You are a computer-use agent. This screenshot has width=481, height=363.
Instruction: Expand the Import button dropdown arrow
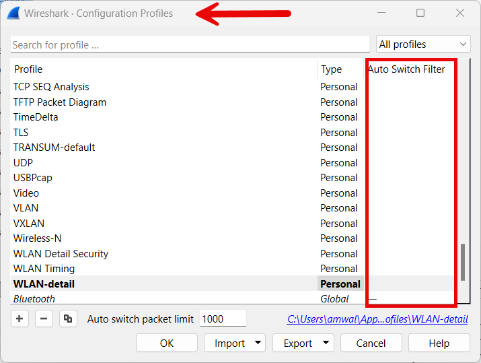click(x=259, y=343)
